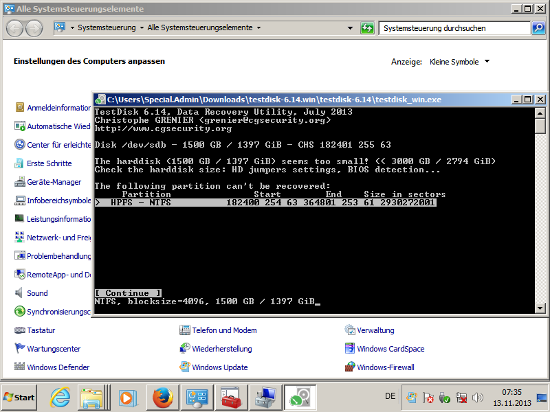Click TestDisk console scrollbar thumb

coord(540,126)
